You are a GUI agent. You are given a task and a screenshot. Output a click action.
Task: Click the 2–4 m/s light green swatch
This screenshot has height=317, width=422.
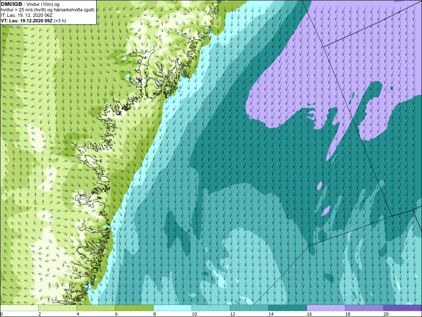[57, 308]
